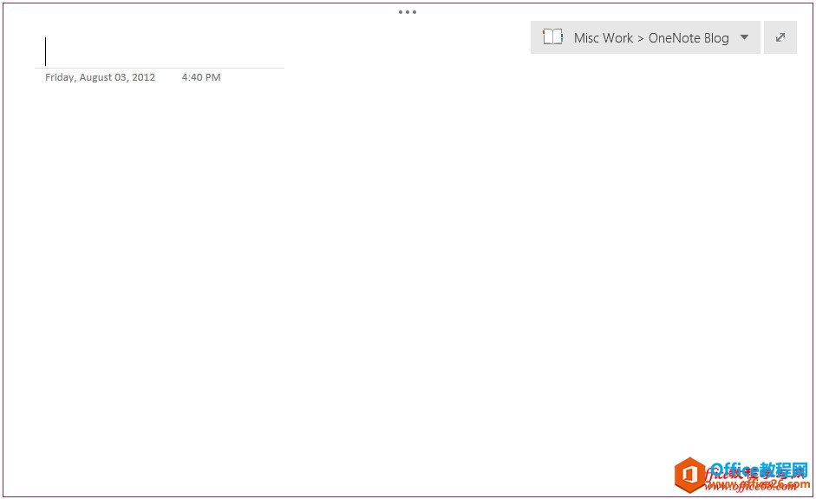Open the Misc Work > OneNote Blog location dropdown
This screenshot has width=816, height=499.
(645, 37)
